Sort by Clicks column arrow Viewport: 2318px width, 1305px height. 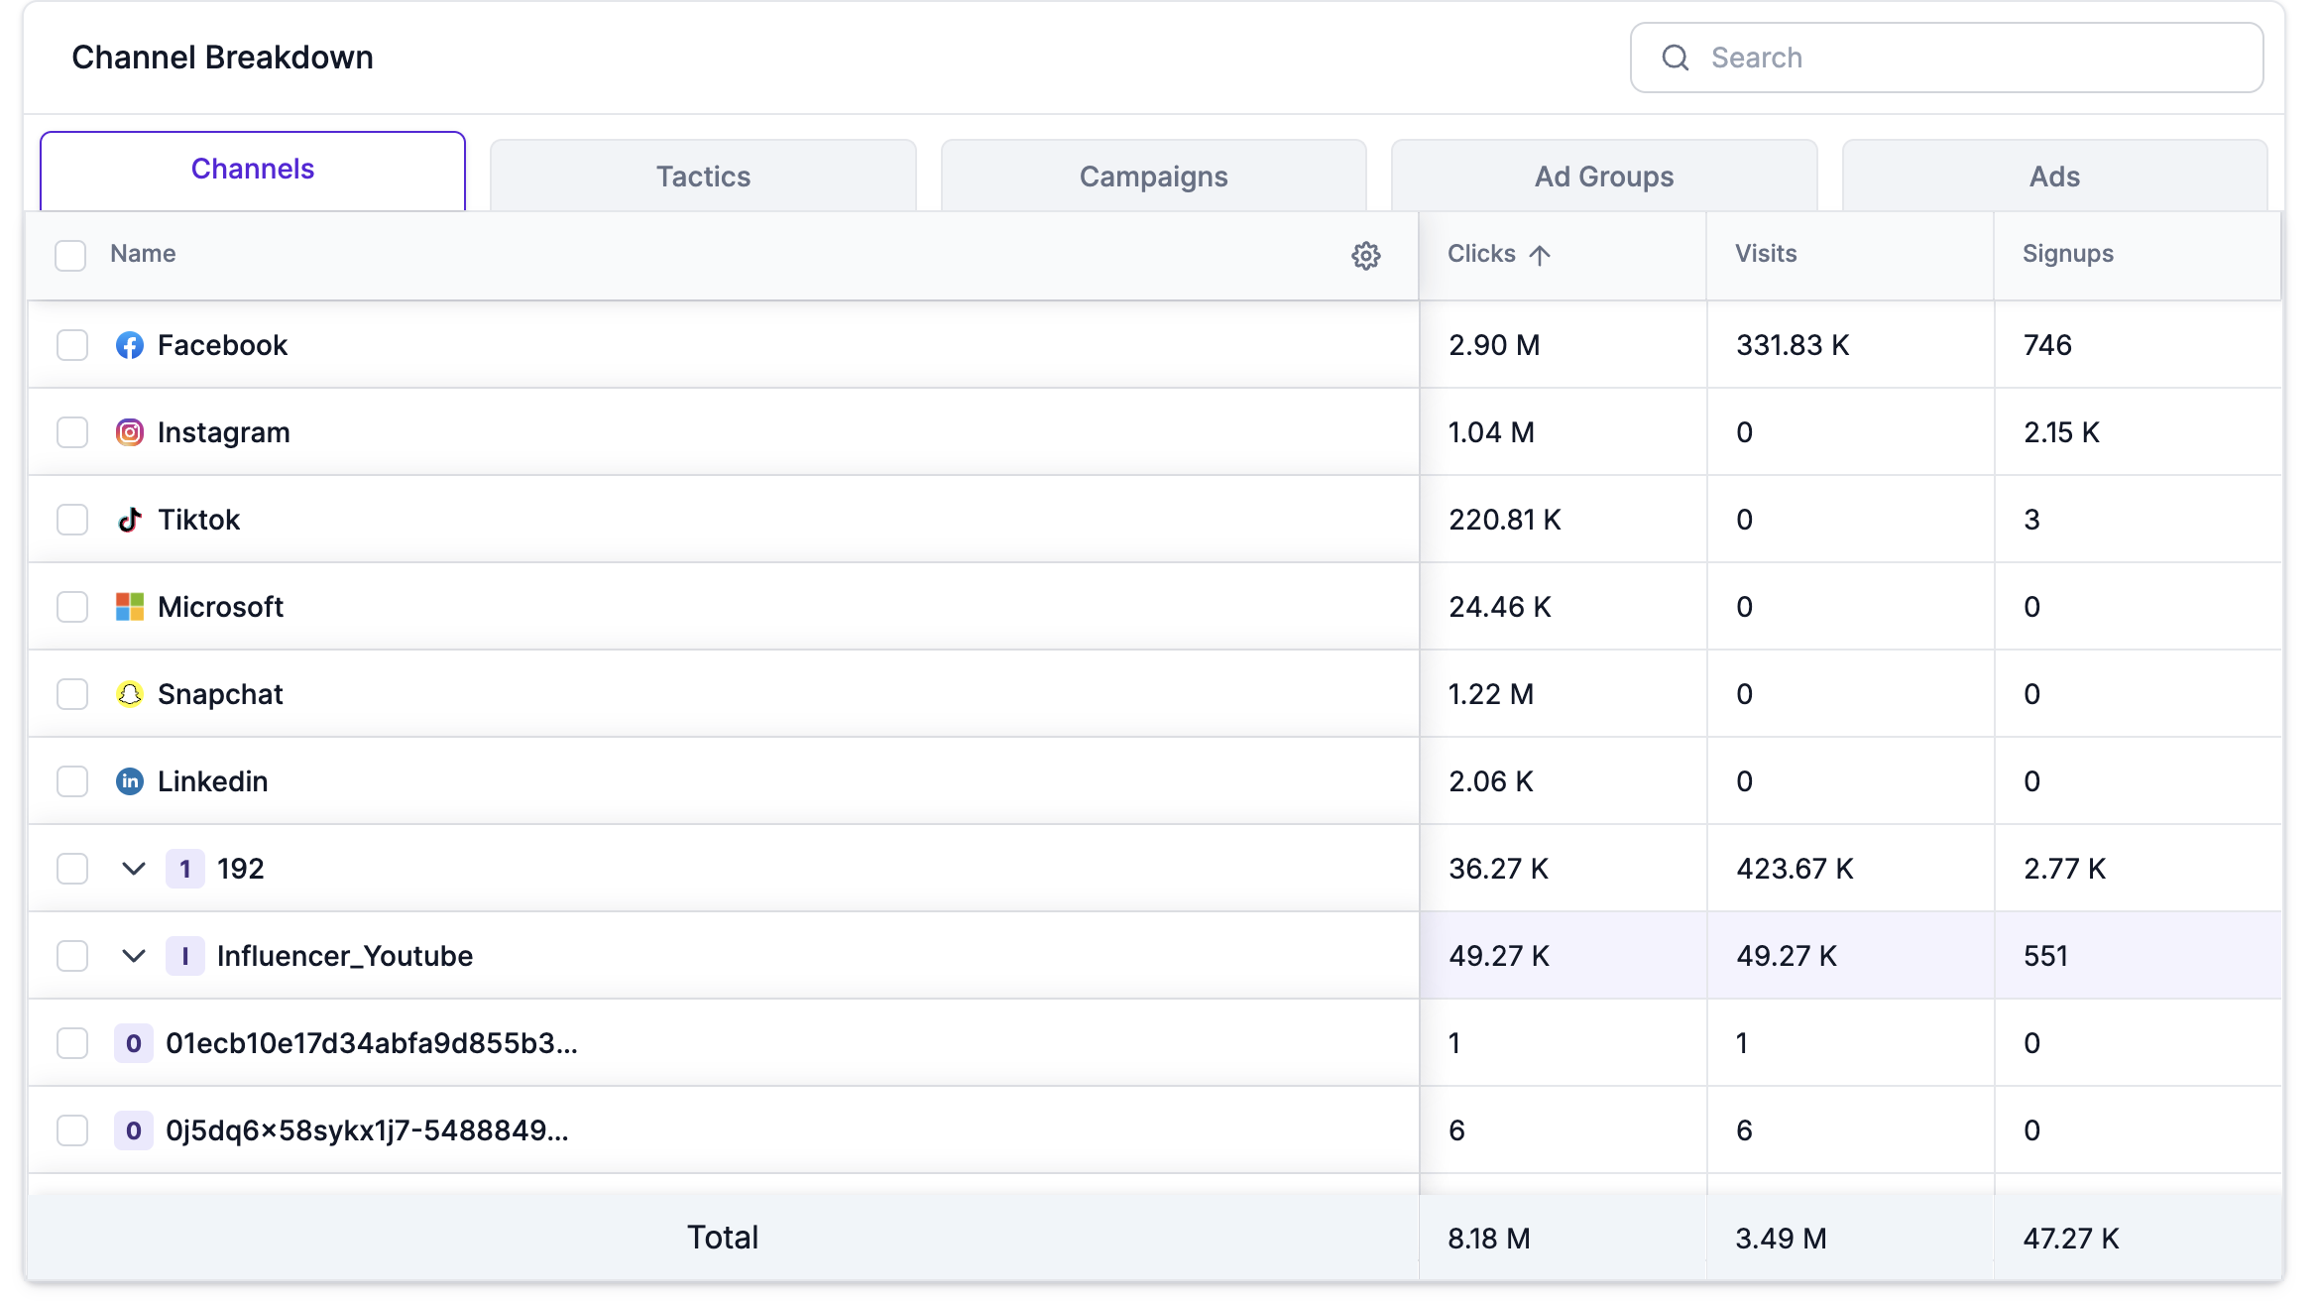(1539, 255)
